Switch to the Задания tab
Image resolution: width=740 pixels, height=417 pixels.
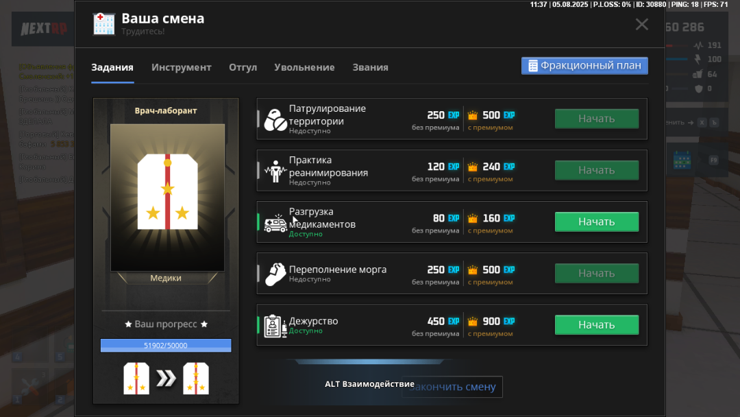112,67
